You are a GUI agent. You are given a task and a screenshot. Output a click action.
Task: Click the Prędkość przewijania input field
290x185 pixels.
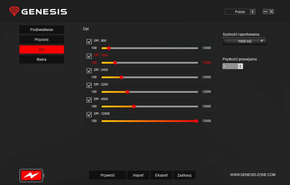pyautogui.click(x=230, y=67)
